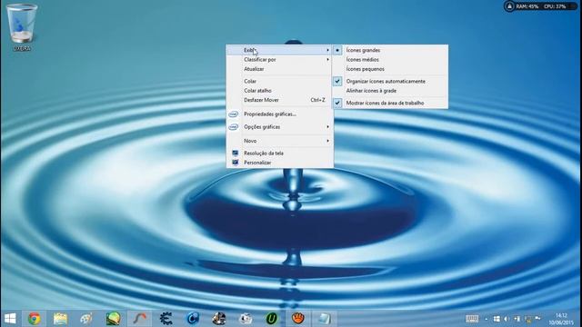Open Resolução da tela
Viewport: 582px width, 327px height.
click(279, 154)
